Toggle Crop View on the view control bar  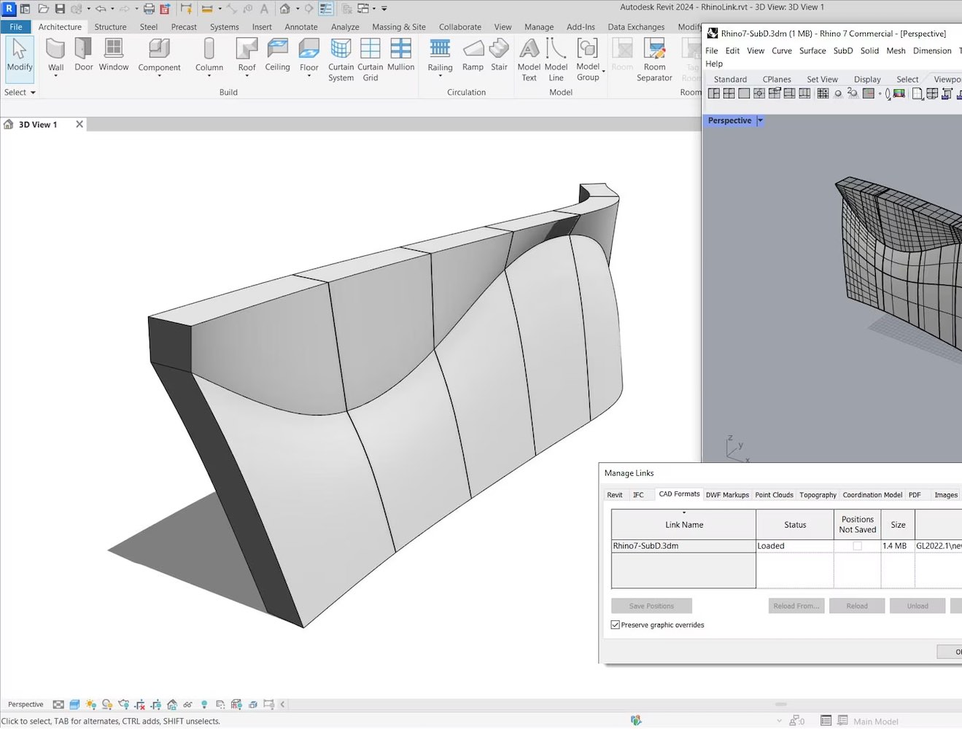coord(140,704)
